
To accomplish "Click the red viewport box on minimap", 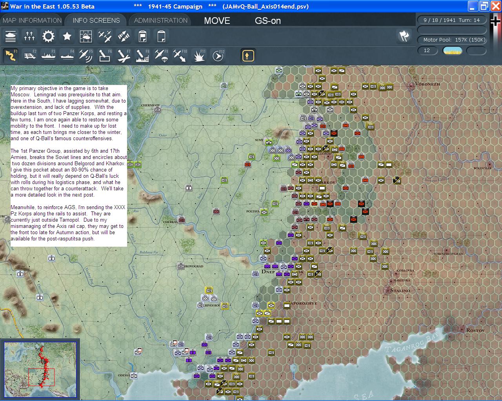I will 41,377.
